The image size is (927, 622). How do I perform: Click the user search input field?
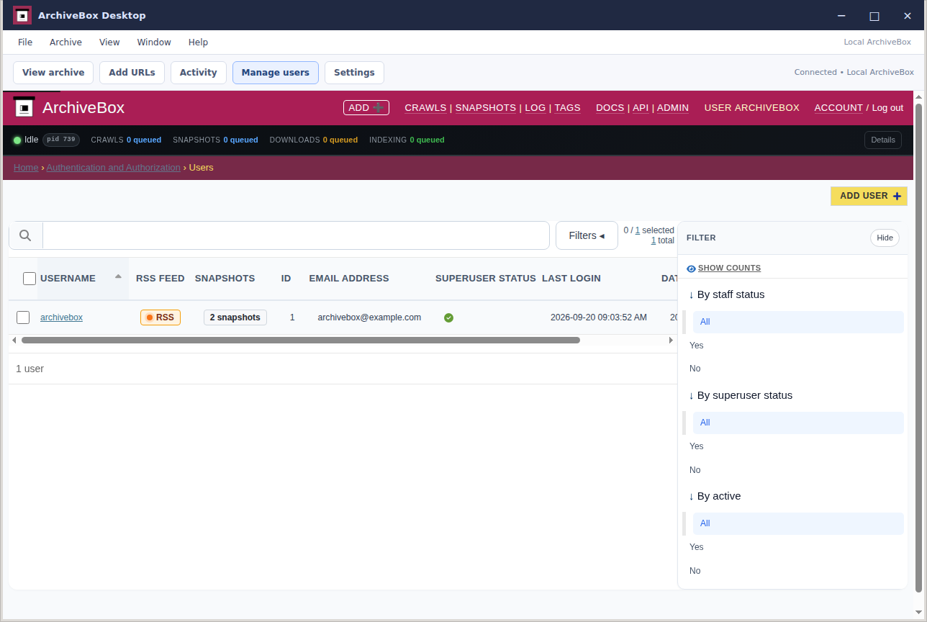coord(296,235)
